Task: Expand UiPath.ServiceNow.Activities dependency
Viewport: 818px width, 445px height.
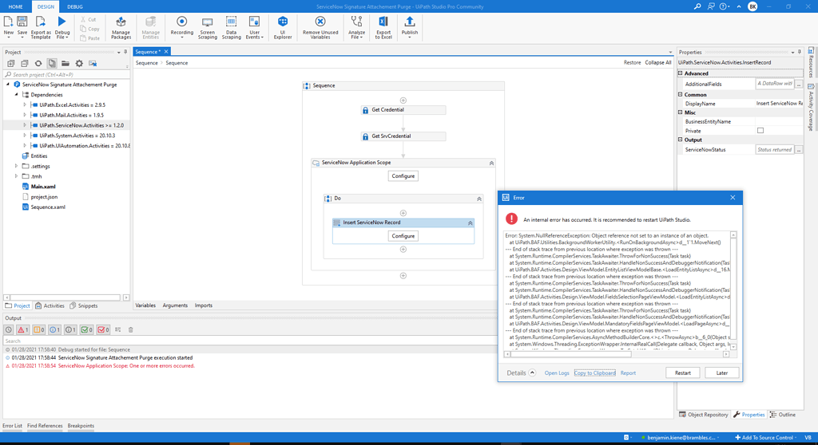Action: click(x=25, y=125)
